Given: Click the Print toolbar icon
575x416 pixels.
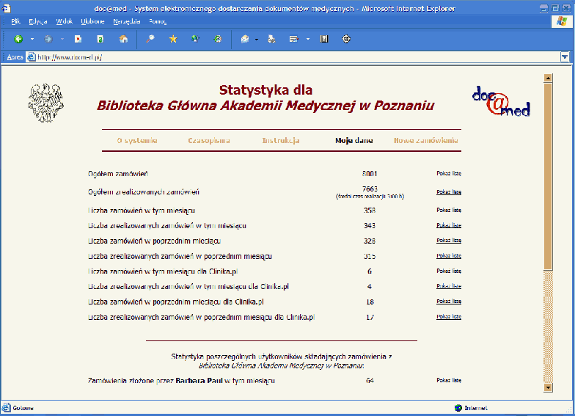Looking at the screenshot, I should point(272,39).
